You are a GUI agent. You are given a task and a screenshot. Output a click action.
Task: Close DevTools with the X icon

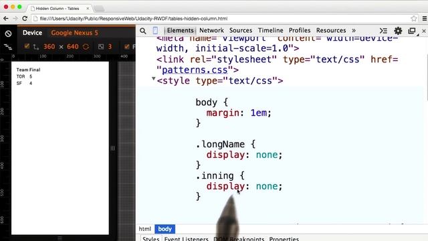pyautogui.click(x=423, y=31)
